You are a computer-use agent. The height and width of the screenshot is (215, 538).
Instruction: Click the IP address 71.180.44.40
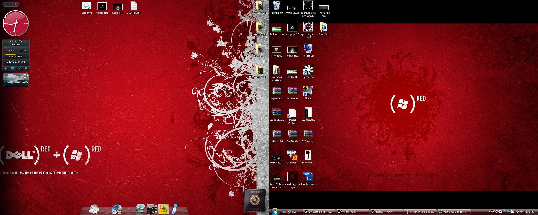(x=16, y=62)
